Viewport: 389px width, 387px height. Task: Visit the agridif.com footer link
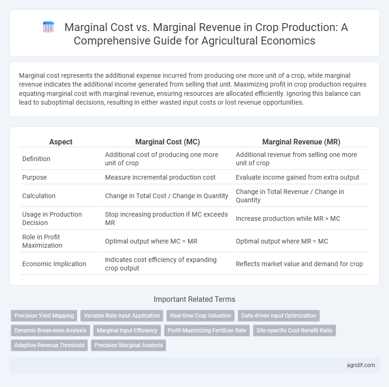(x=361, y=365)
